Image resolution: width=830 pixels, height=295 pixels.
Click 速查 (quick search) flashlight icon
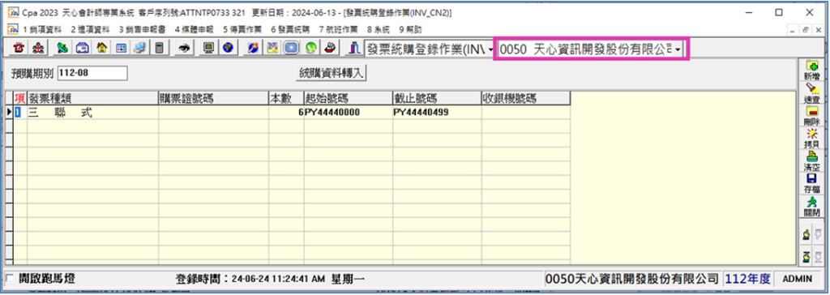click(x=811, y=92)
